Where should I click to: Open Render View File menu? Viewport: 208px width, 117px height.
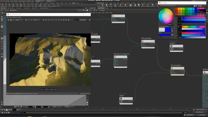point(7,17)
